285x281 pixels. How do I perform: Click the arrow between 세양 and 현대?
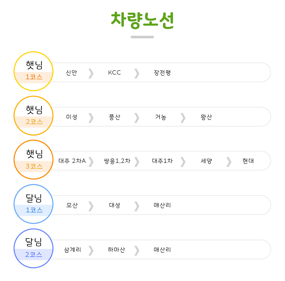[x=229, y=162]
